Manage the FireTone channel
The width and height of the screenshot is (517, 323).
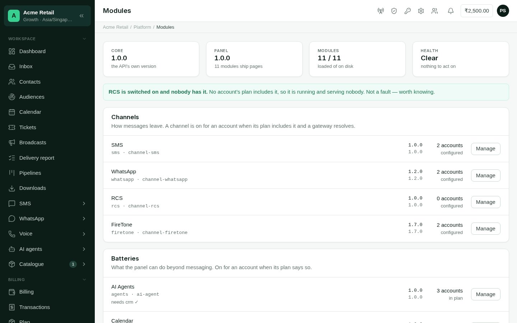[x=485, y=229]
